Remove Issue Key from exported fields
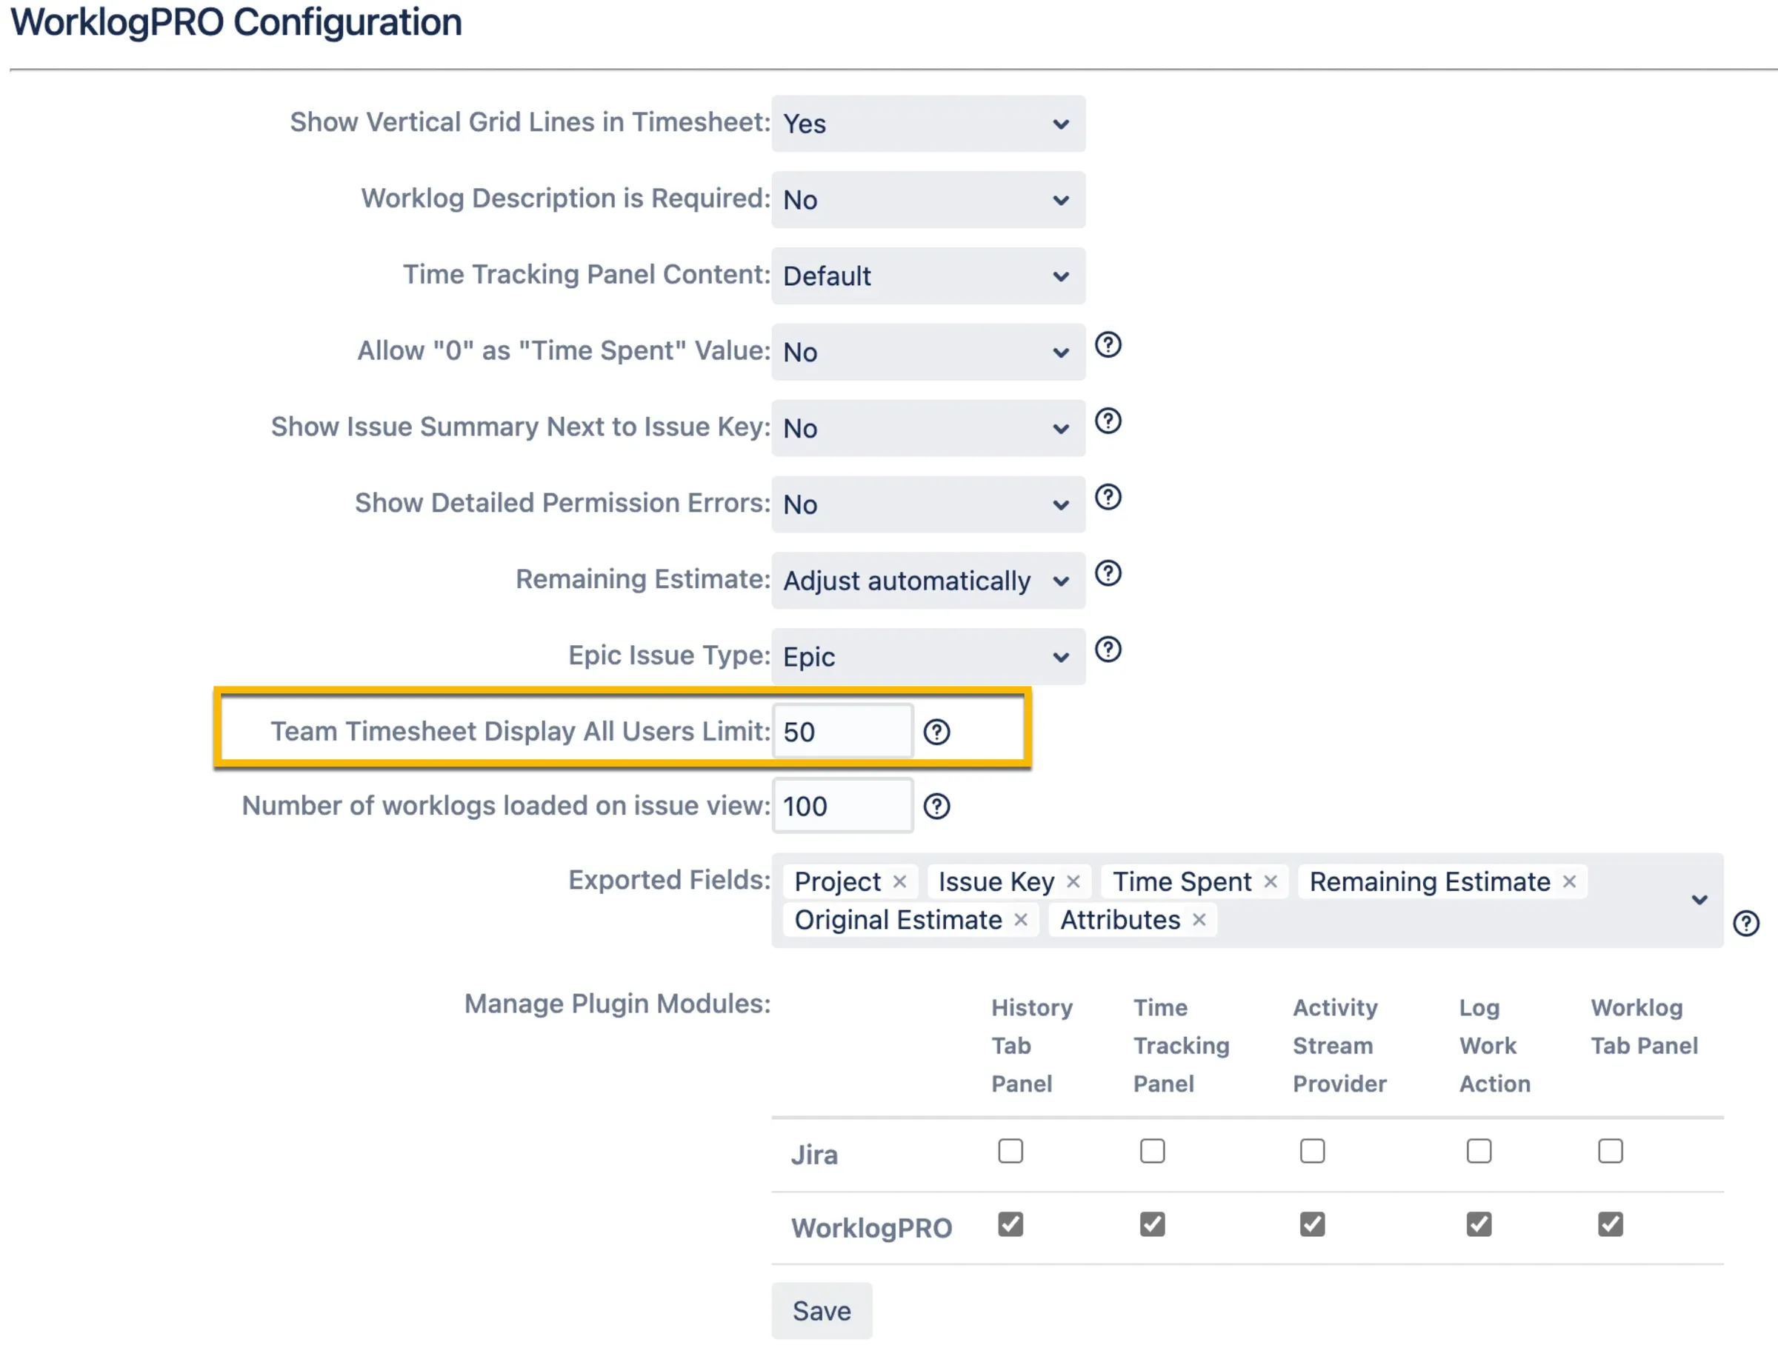Screen dimensions: 1778x1365 pos(1073,881)
